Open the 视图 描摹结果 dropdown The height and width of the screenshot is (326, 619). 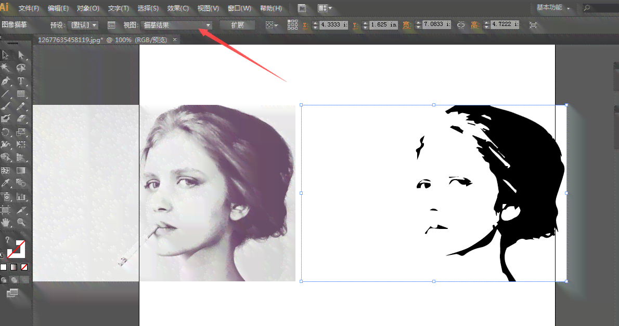(x=176, y=25)
